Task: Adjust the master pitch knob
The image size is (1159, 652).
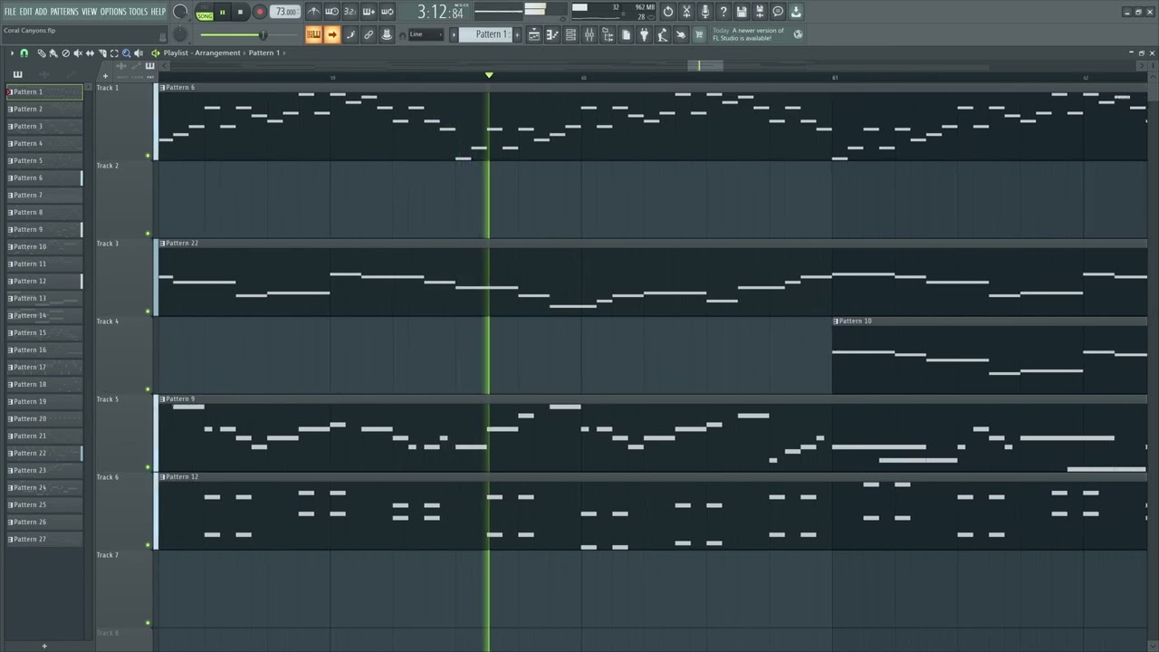Action: [180, 34]
